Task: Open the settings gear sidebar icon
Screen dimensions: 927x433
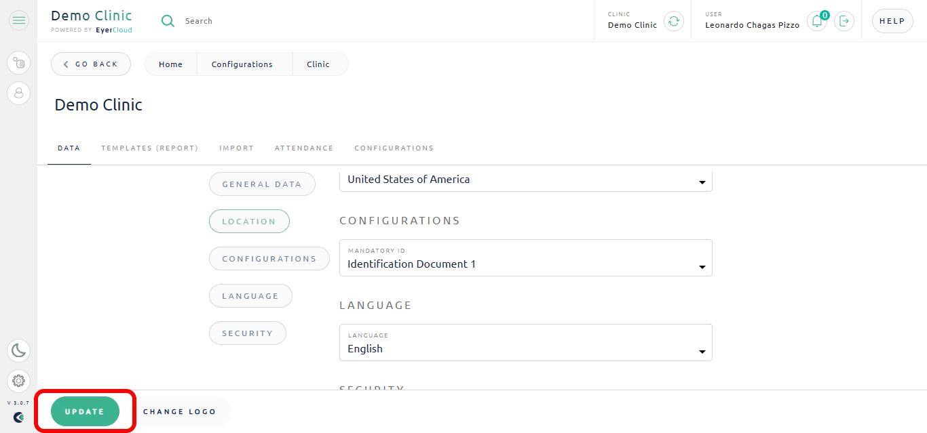Action: click(19, 381)
